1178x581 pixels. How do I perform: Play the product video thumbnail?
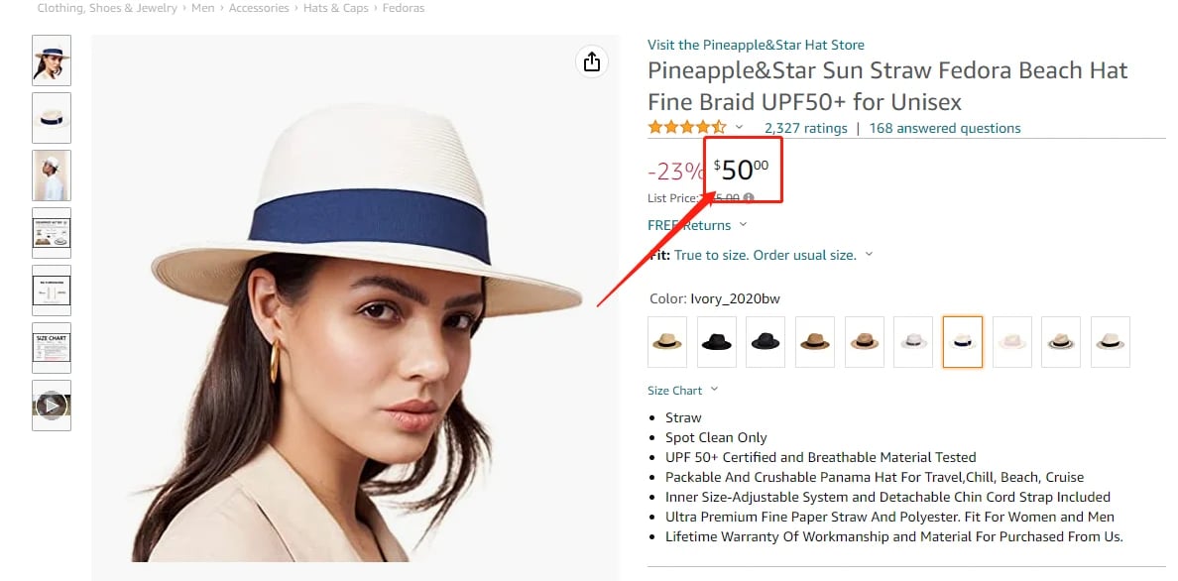(52, 405)
